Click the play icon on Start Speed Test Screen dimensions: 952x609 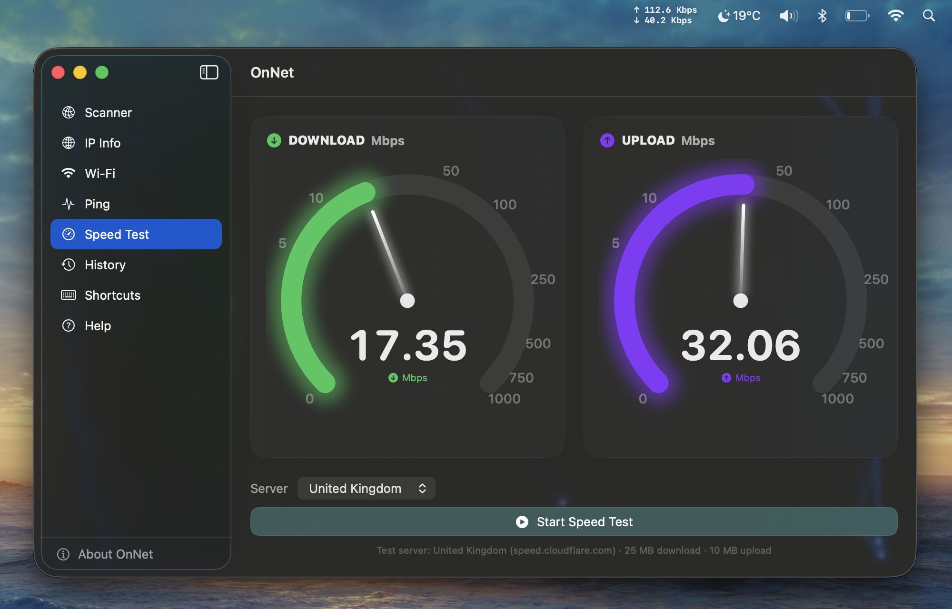[522, 522]
